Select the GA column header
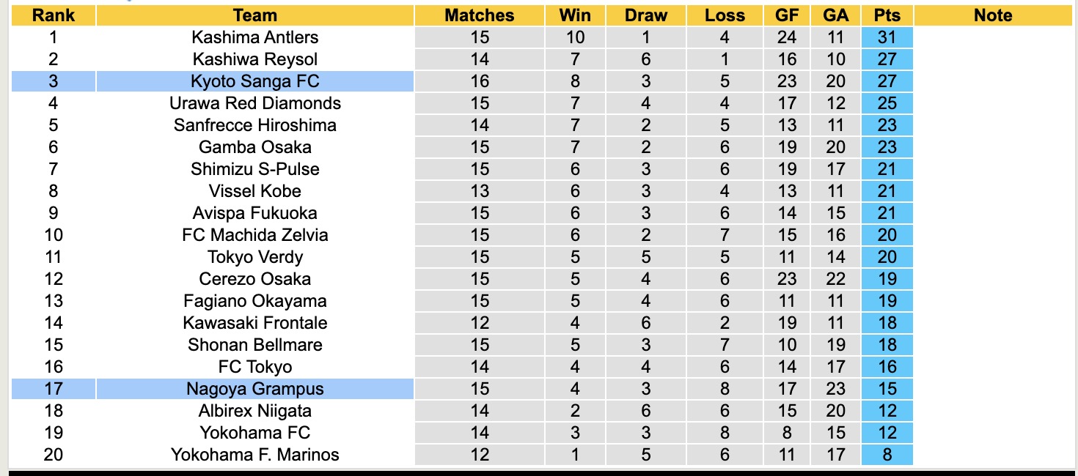The height and width of the screenshot is (476, 1078). (x=836, y=15)
